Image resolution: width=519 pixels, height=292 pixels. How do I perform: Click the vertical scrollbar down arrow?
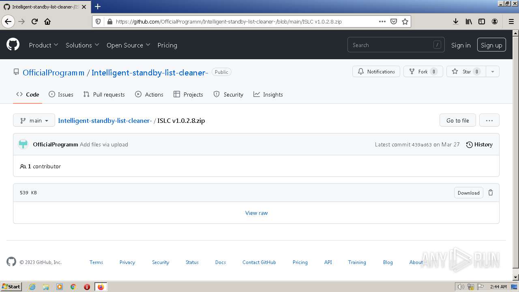516,277
